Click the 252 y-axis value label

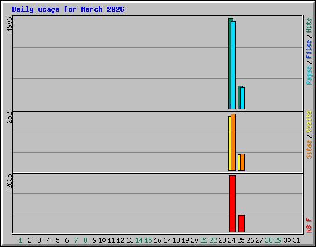[9, 117]
